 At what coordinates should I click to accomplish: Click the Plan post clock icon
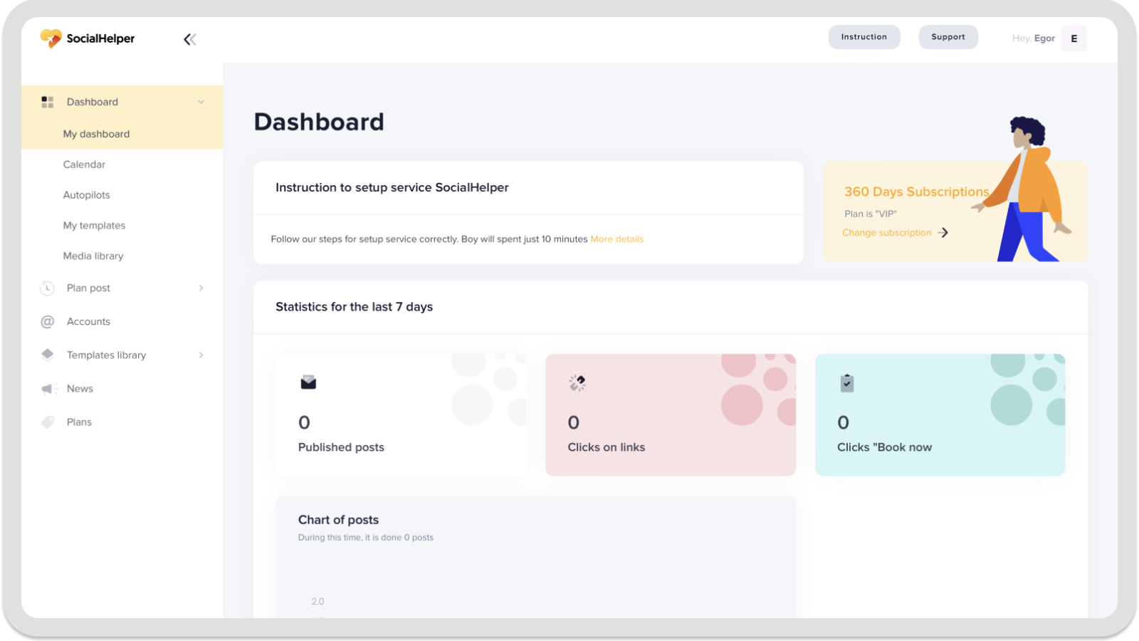click(47, 288)
